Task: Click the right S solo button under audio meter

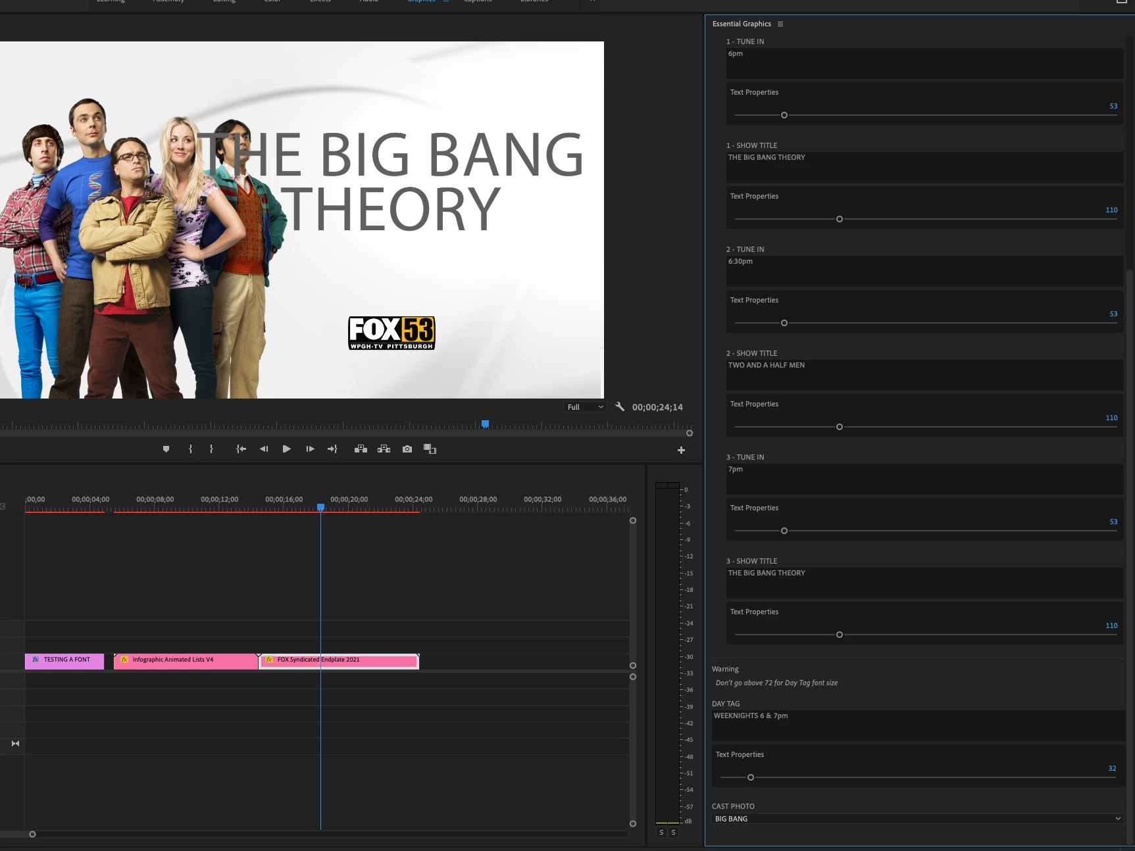Action: pos(673,833)
